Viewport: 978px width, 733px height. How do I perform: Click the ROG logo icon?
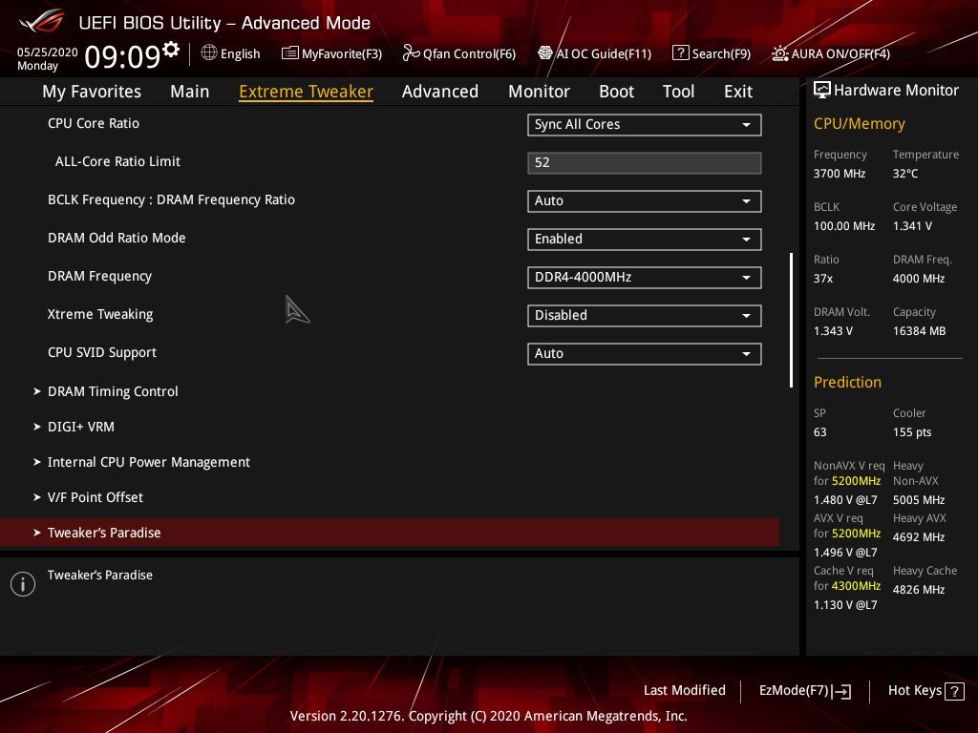[41, 22]
